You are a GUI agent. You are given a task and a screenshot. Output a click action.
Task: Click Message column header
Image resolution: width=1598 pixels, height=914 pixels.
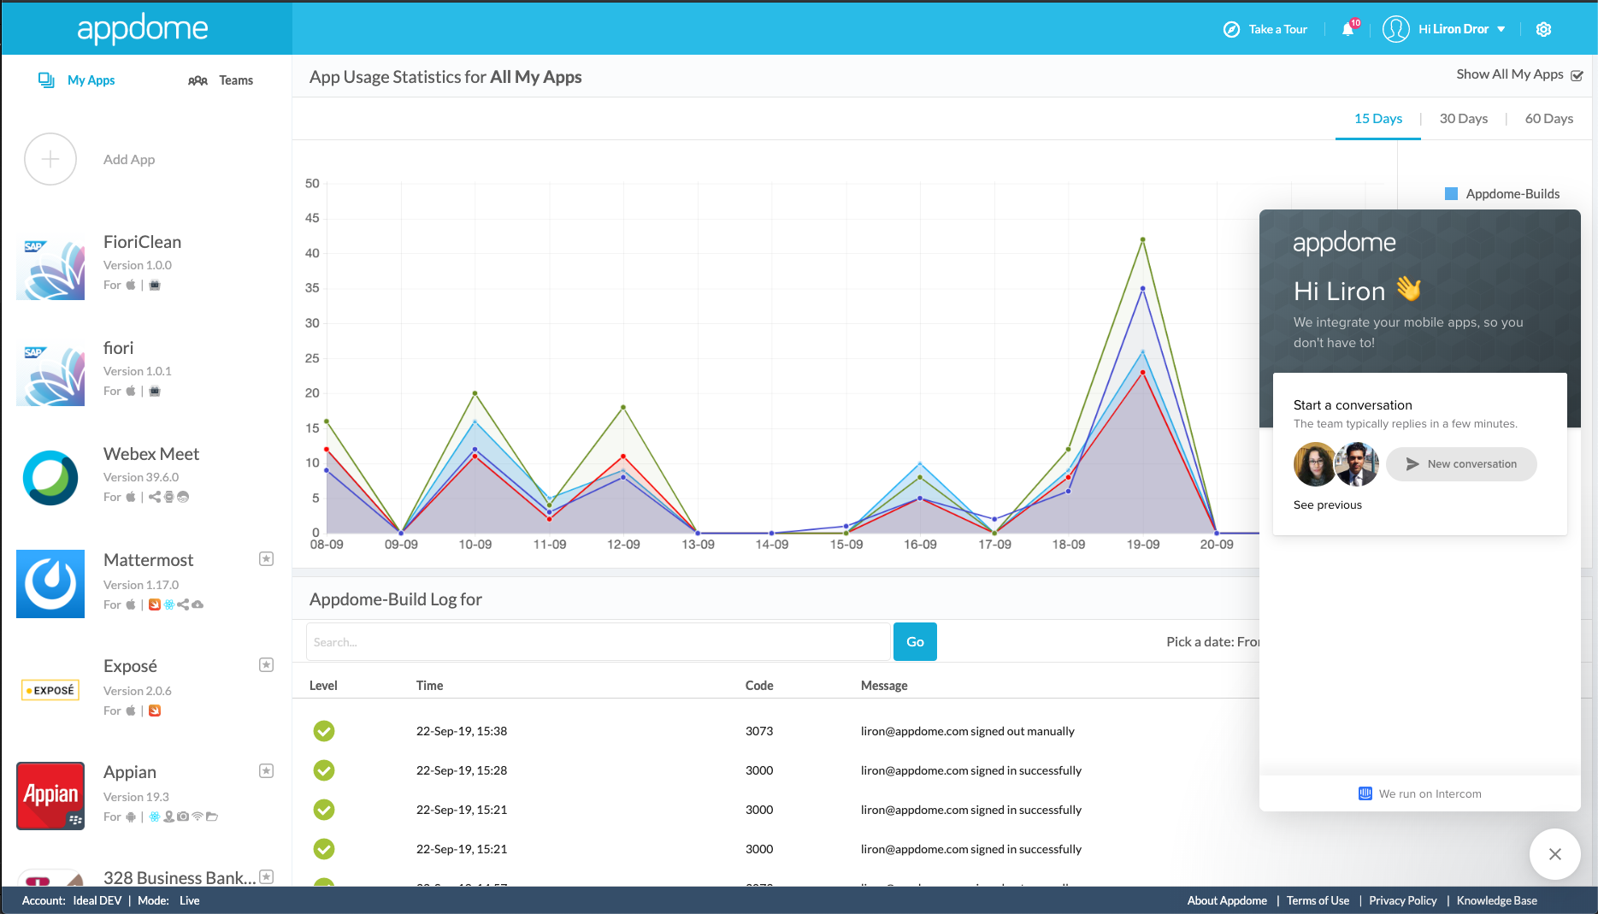[884, 686]
